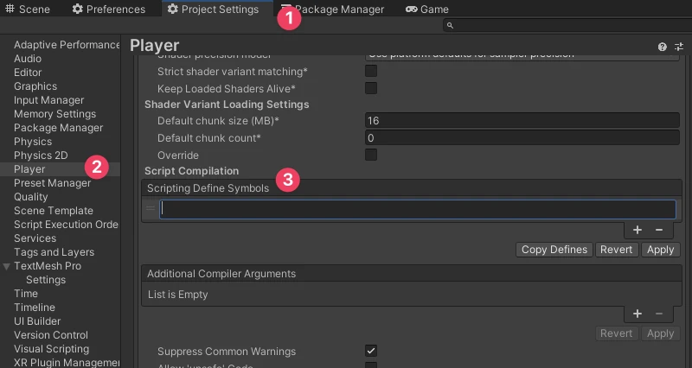Click the List is Empty text
This screenshot has height=368, width=692.
point(178,295)
